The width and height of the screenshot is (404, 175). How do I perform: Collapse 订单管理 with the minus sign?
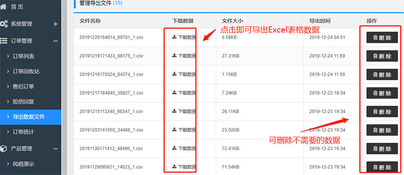55,41
